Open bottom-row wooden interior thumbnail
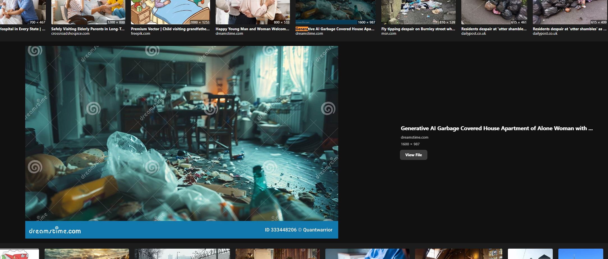Viewport: 608px width, 259px height. 278,254
